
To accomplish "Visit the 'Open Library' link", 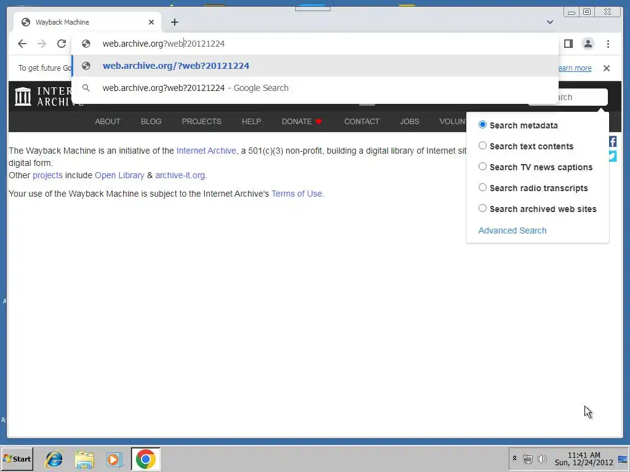I will [119, 175].
